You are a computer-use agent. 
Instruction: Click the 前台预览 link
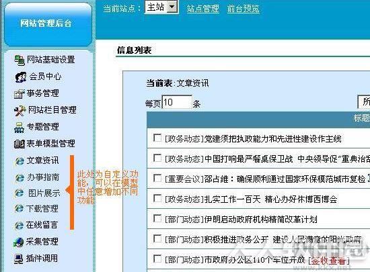tap(244, 9)
